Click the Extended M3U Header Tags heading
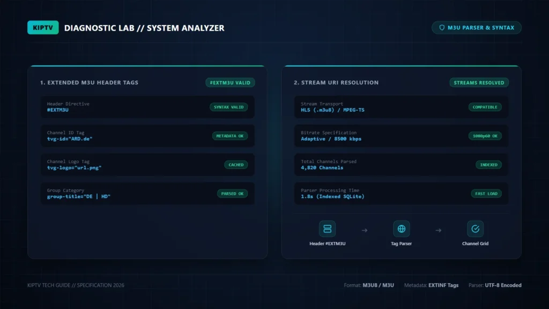 tap(89, 83)
